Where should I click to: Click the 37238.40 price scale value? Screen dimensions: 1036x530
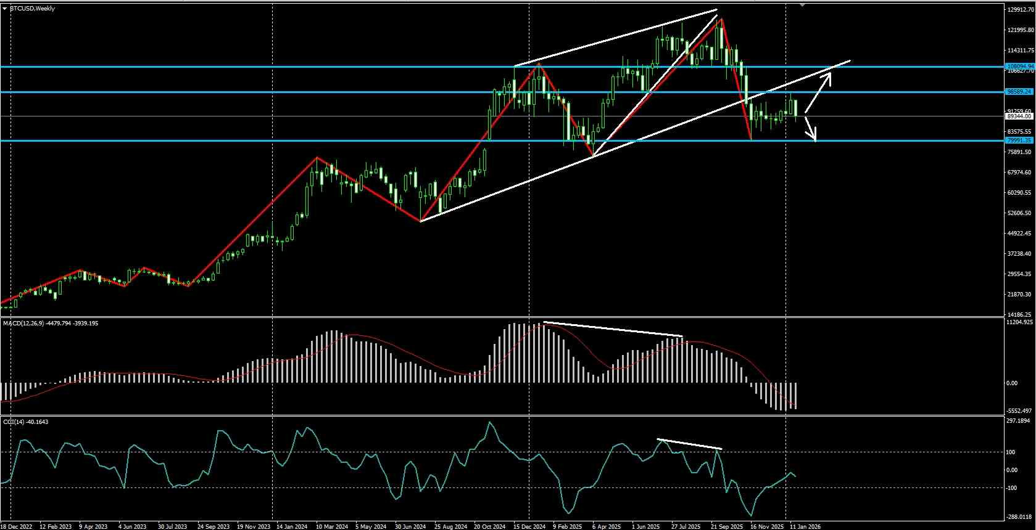tap(1021, 254)
